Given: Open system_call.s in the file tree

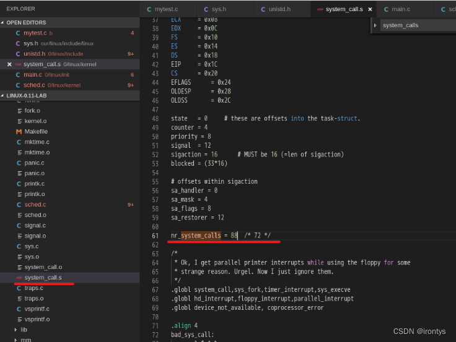Looking at the screenshot, I should pos(70,278).
